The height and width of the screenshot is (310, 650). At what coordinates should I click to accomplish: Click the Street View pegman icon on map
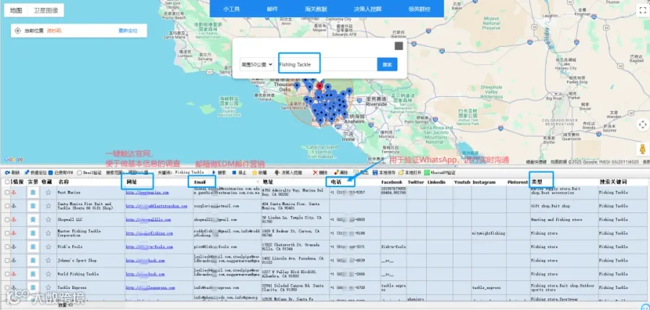[643, 150]
